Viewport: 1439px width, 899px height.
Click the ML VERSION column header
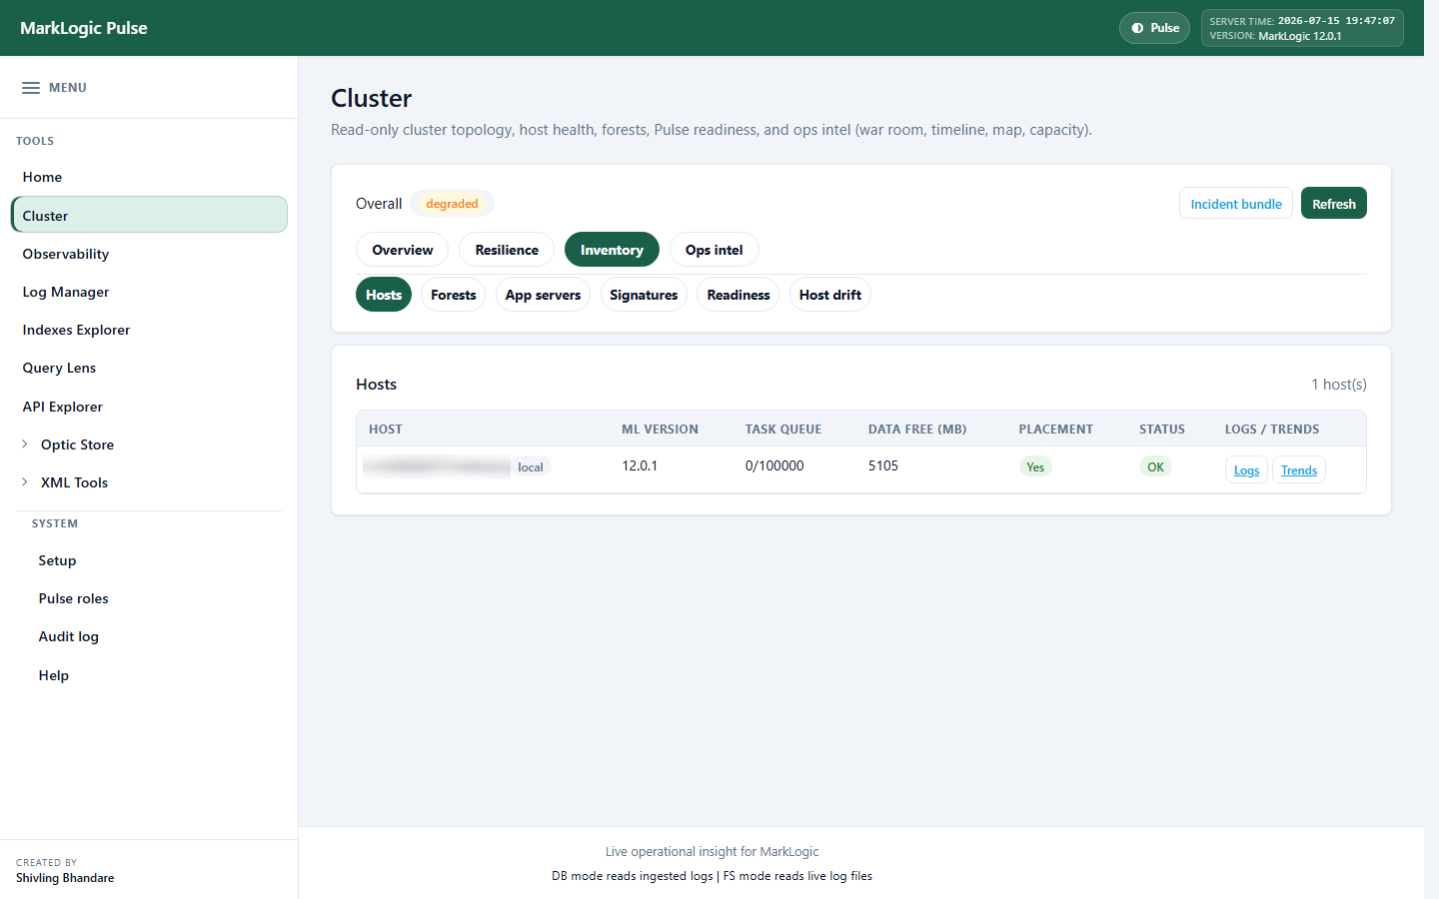pos(660,430)
